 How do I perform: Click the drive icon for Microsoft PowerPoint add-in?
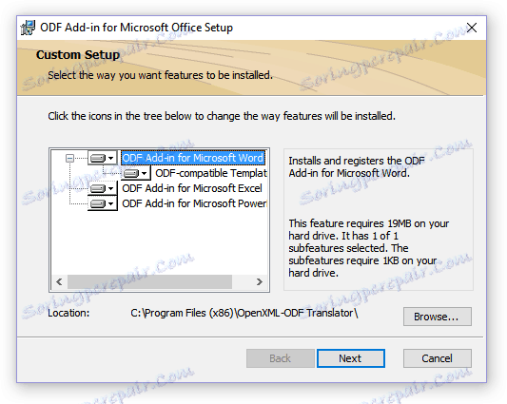(102, 203)
